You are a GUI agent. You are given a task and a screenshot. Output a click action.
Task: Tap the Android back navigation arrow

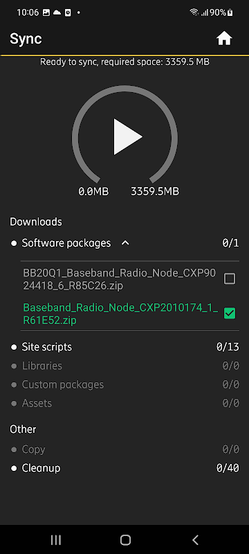[195, 539]
